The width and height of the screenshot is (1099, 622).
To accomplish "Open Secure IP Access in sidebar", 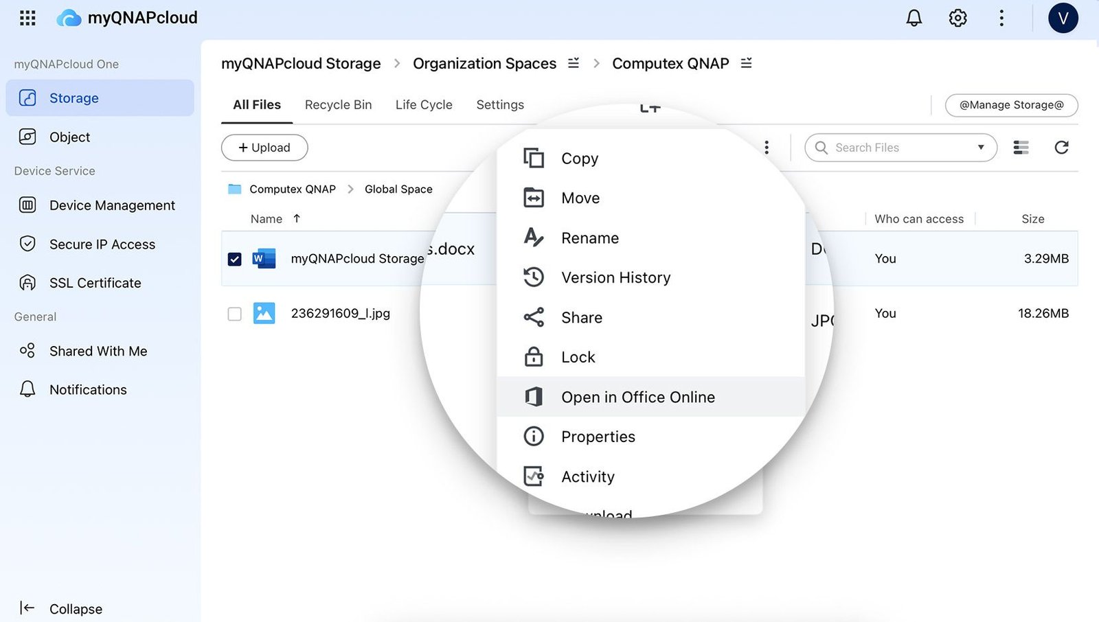I will tap(100, 244).
